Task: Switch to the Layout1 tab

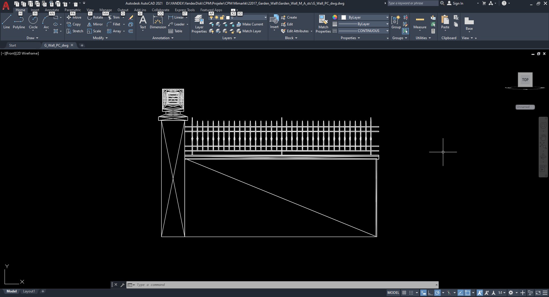Action: tap(29, 292)
